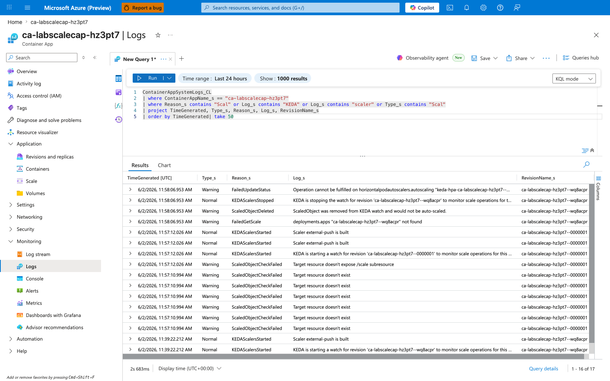Click the results vertical scrollbar

(592, 263)
